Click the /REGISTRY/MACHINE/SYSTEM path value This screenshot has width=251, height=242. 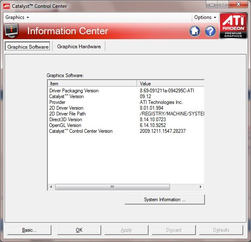click(172, 114)
